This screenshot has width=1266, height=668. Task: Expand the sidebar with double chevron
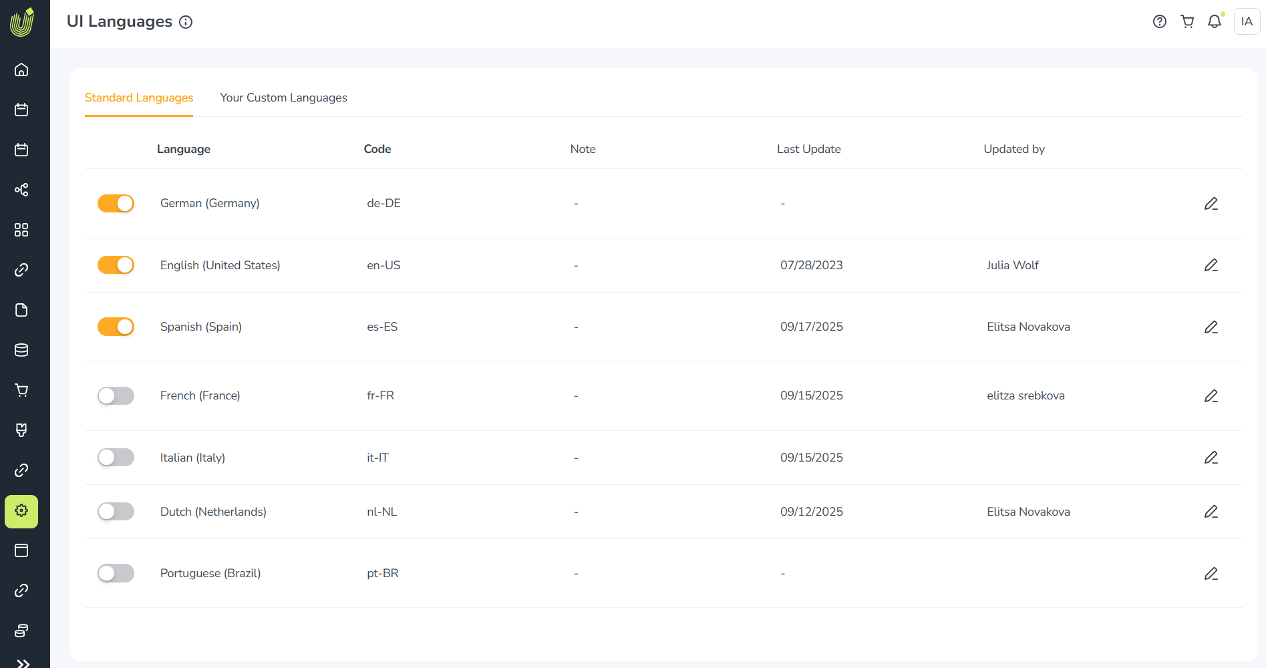pyautogui.click(x=23, y=663)
